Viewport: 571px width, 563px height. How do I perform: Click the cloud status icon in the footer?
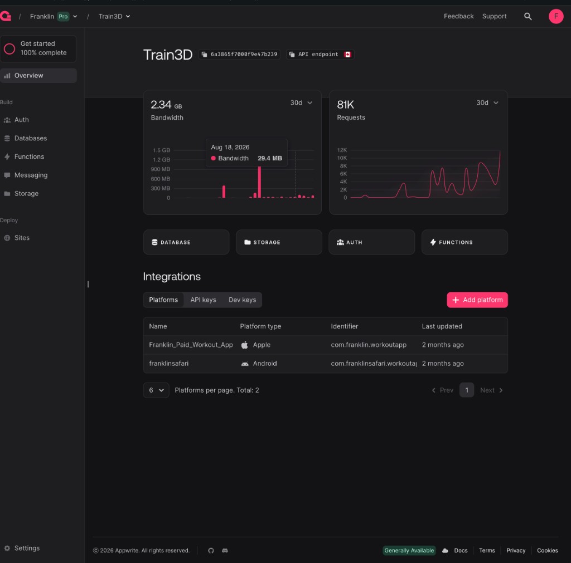click(x=445, y=550)
